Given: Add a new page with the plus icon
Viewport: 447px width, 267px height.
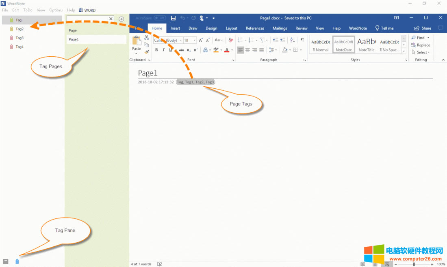Looking at the screenshot, I should [x=121, y=19].
